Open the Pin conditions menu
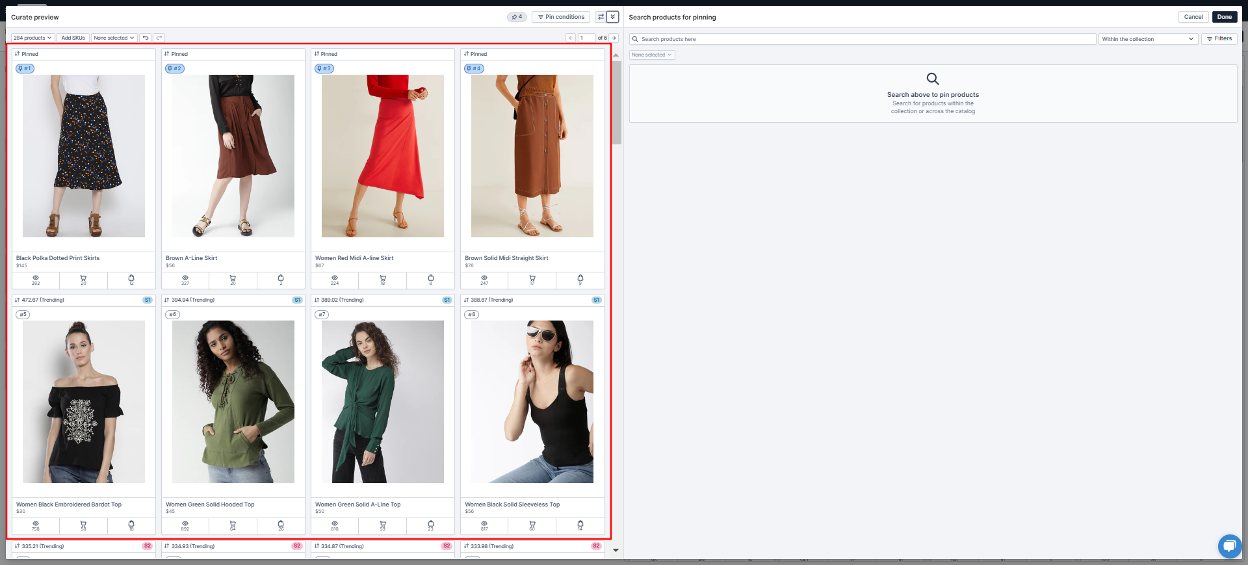This screenshot has height=565, width=1248. coord(562,17)
